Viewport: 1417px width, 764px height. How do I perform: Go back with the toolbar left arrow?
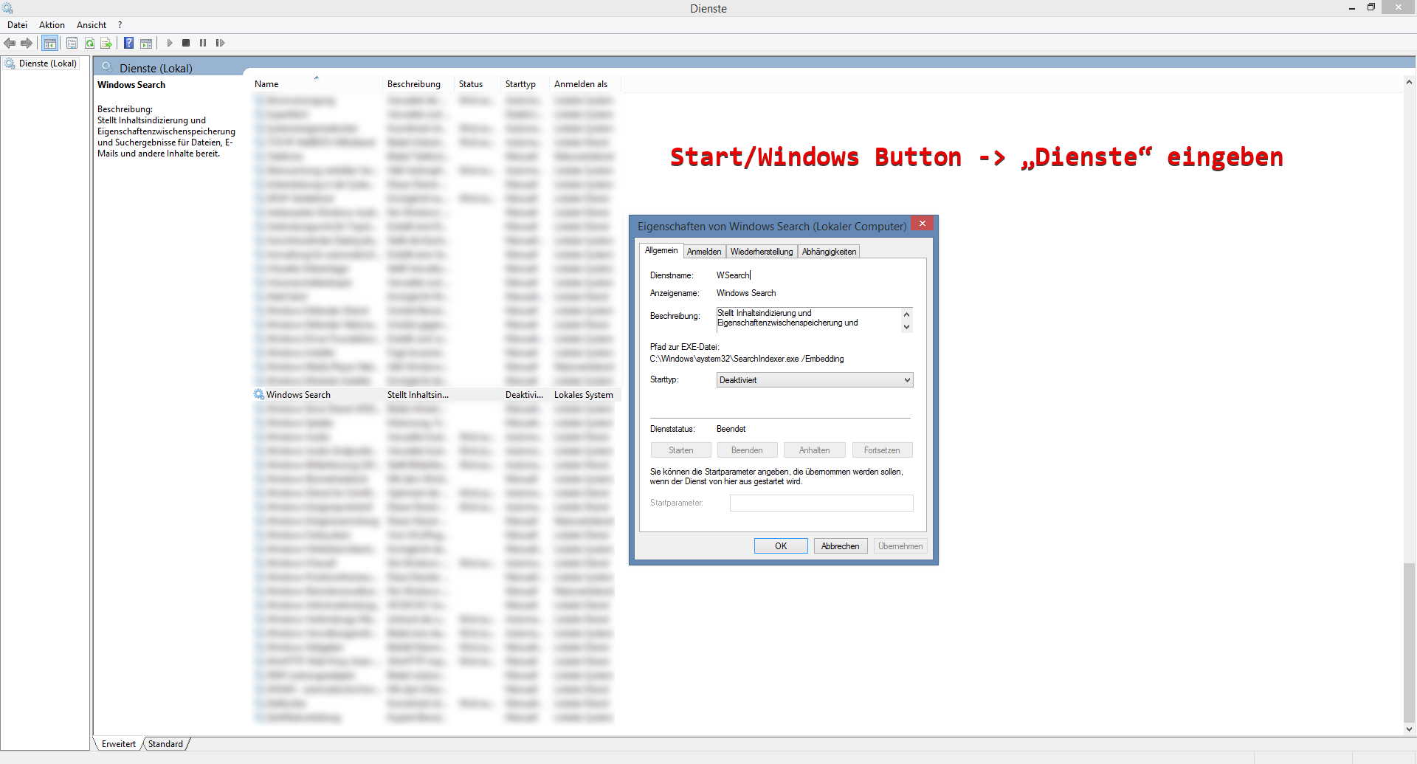click(10, 43)
